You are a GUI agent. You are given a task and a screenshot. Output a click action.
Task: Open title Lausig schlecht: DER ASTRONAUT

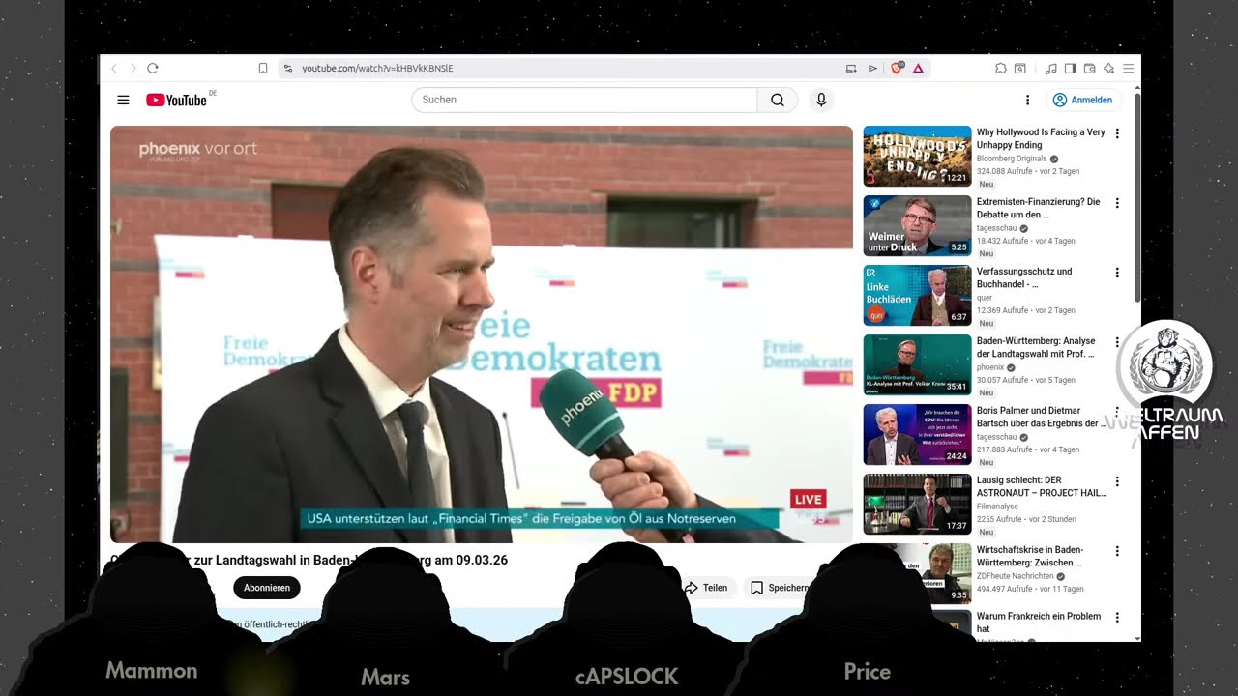(1042, 486)
